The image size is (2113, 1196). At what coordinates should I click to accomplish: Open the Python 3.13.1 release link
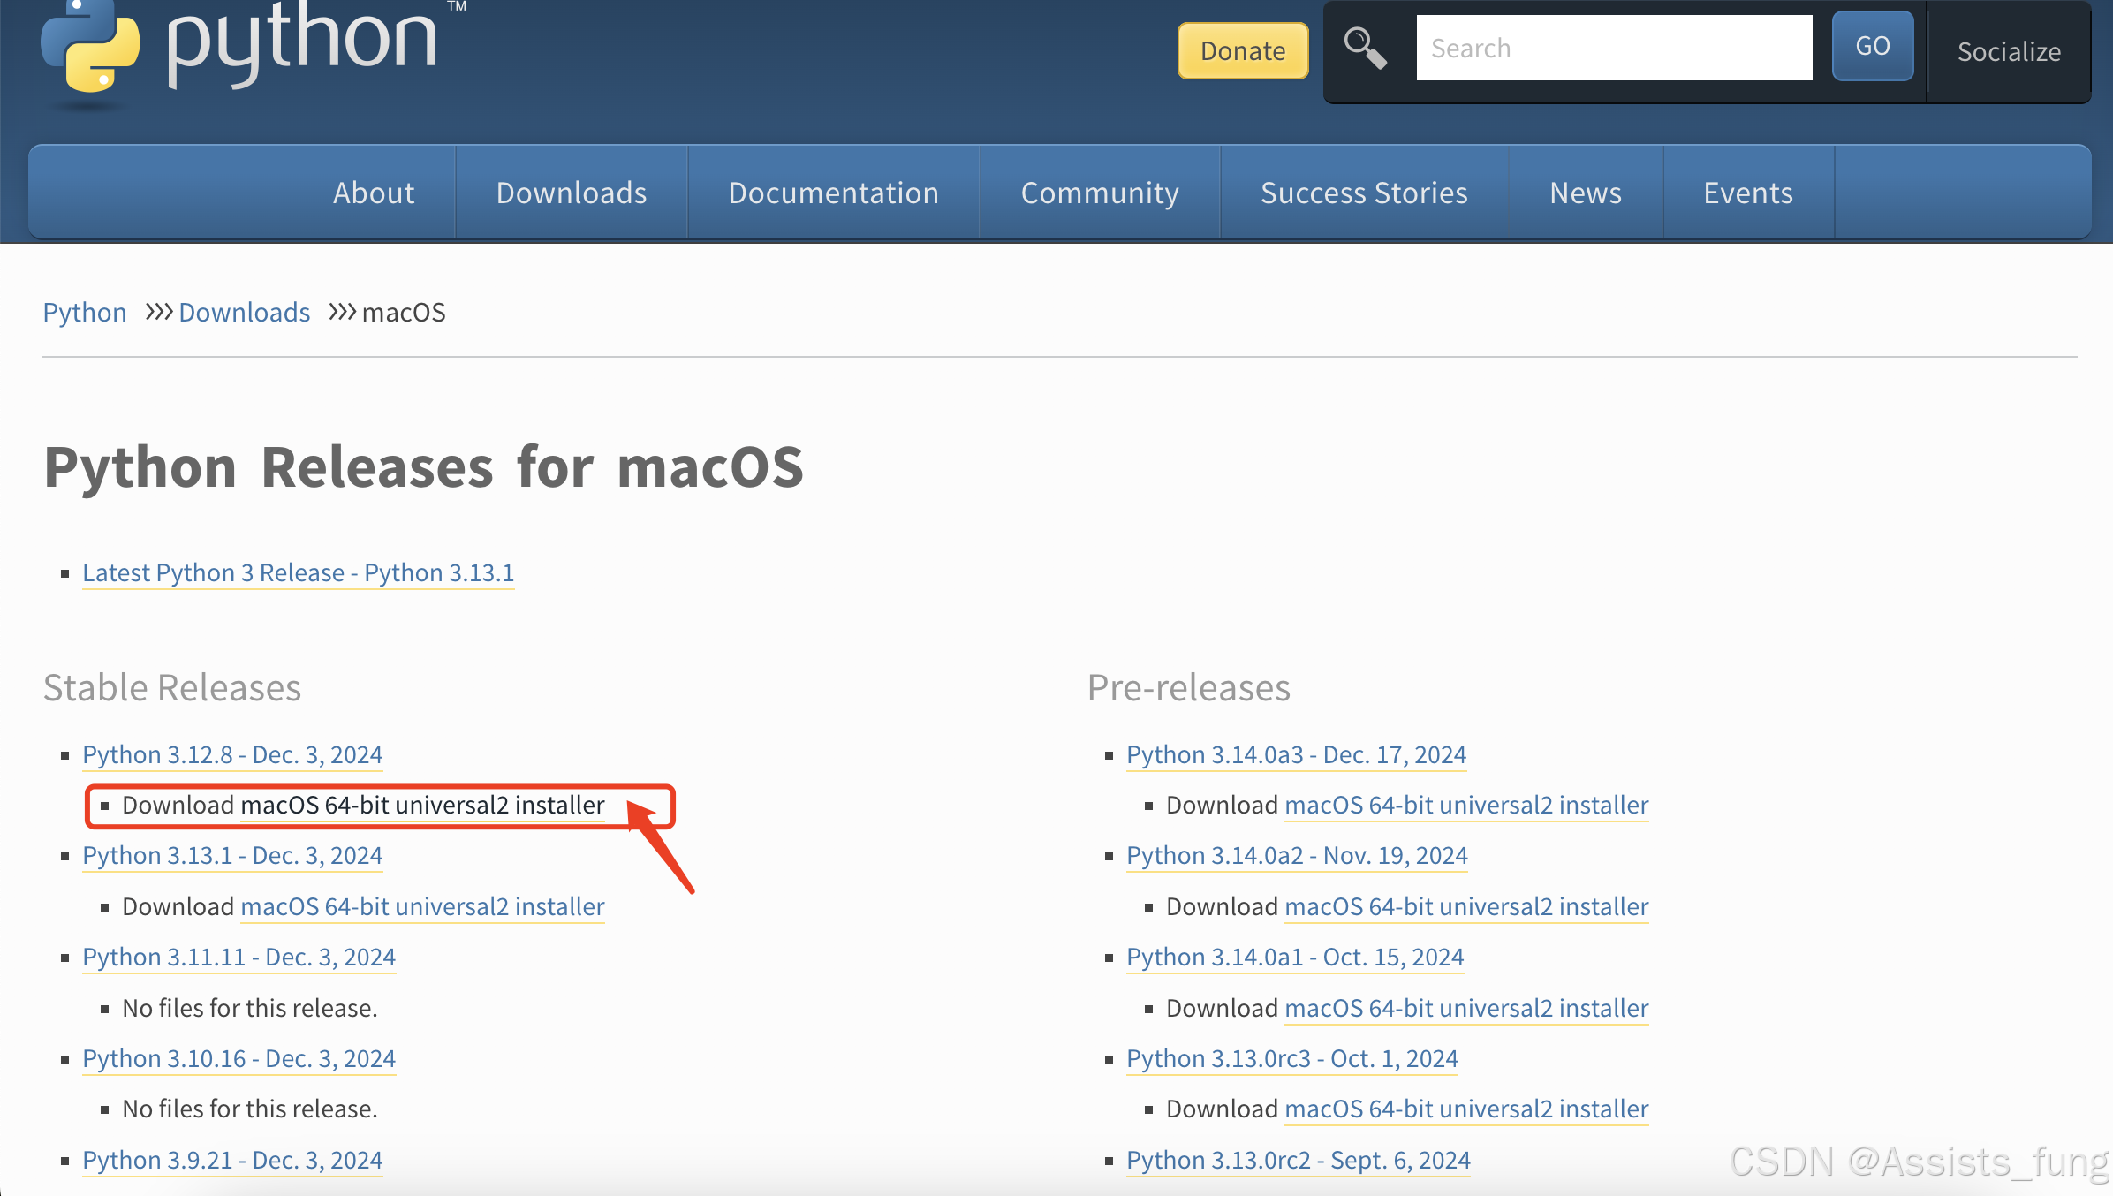coord(232,855)
